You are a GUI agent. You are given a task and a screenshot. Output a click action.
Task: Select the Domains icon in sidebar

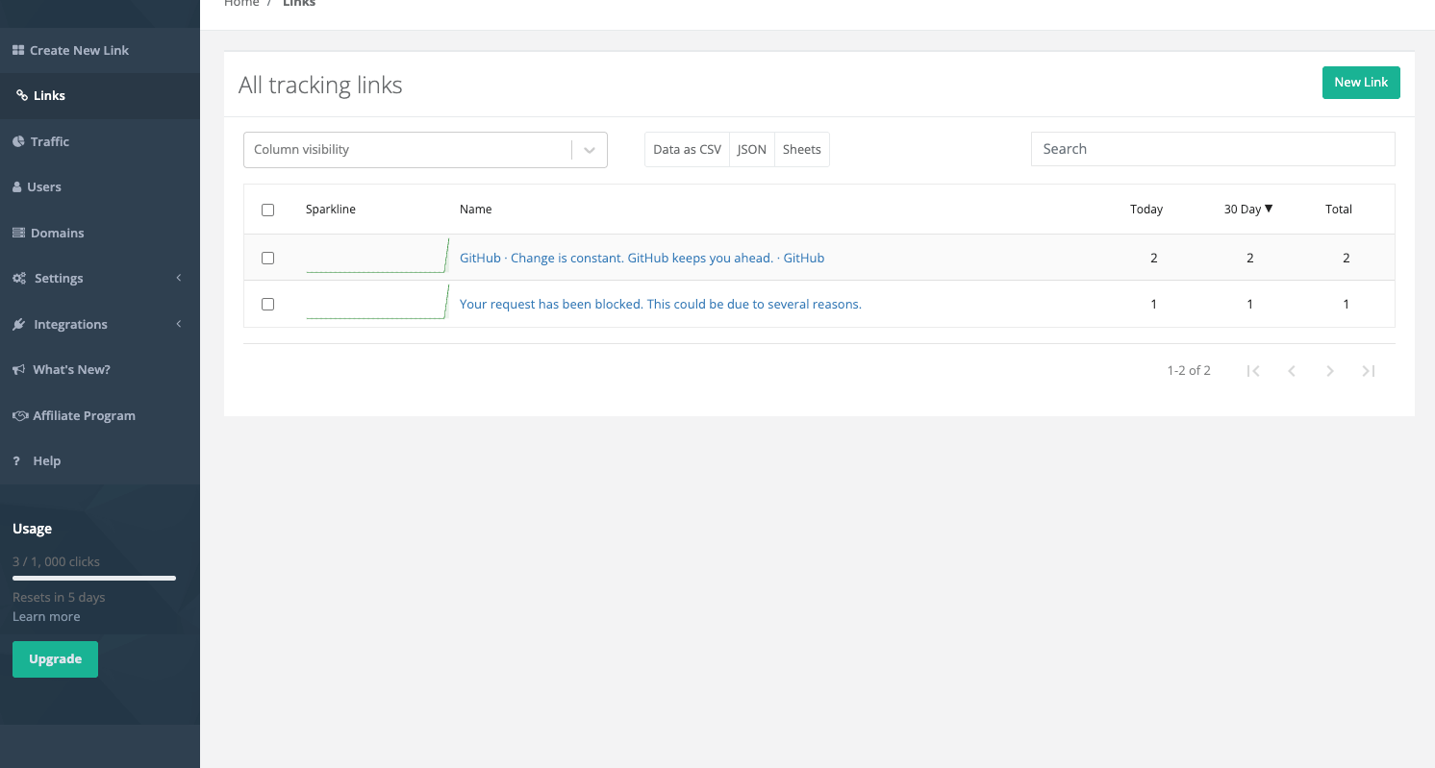tap(17, 232)
